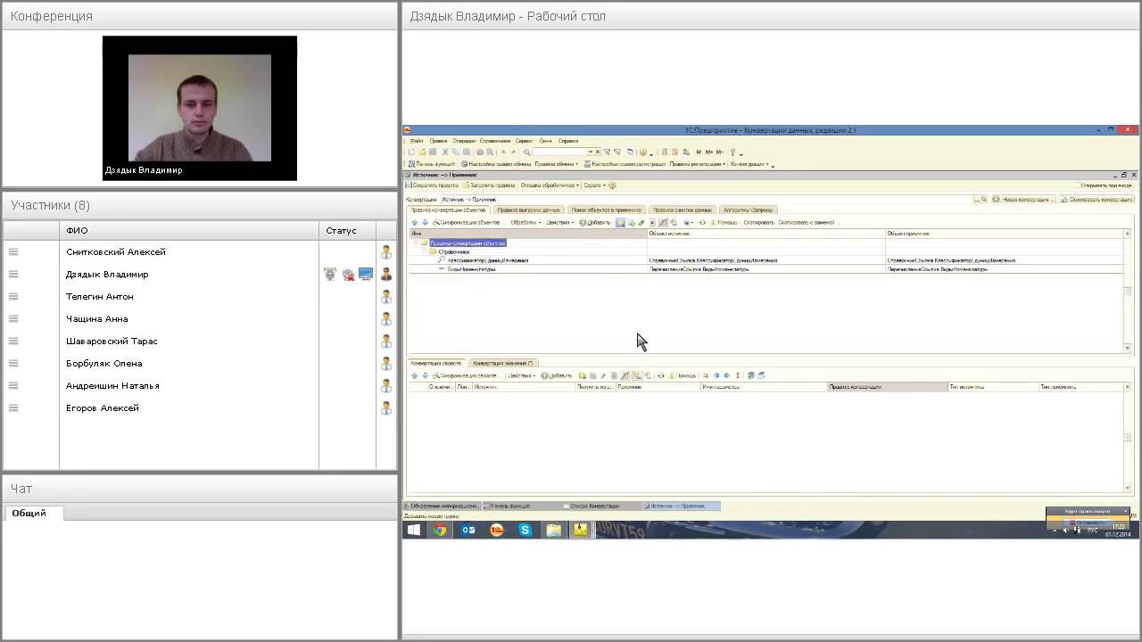Click the add group folder icon after Добавить
The width and height of the screenshot is (1142, 642).
click(620, 223)
